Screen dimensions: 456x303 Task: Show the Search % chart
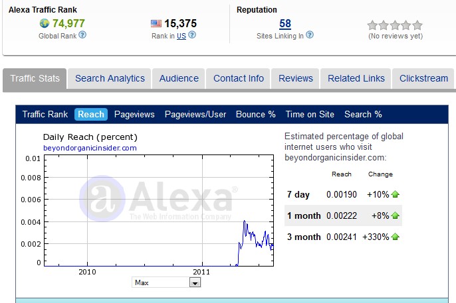363,114
